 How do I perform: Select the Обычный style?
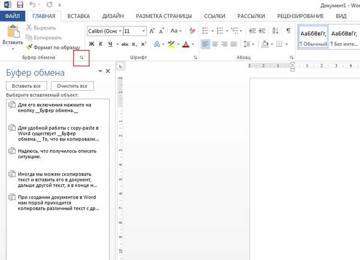(313, 37)
